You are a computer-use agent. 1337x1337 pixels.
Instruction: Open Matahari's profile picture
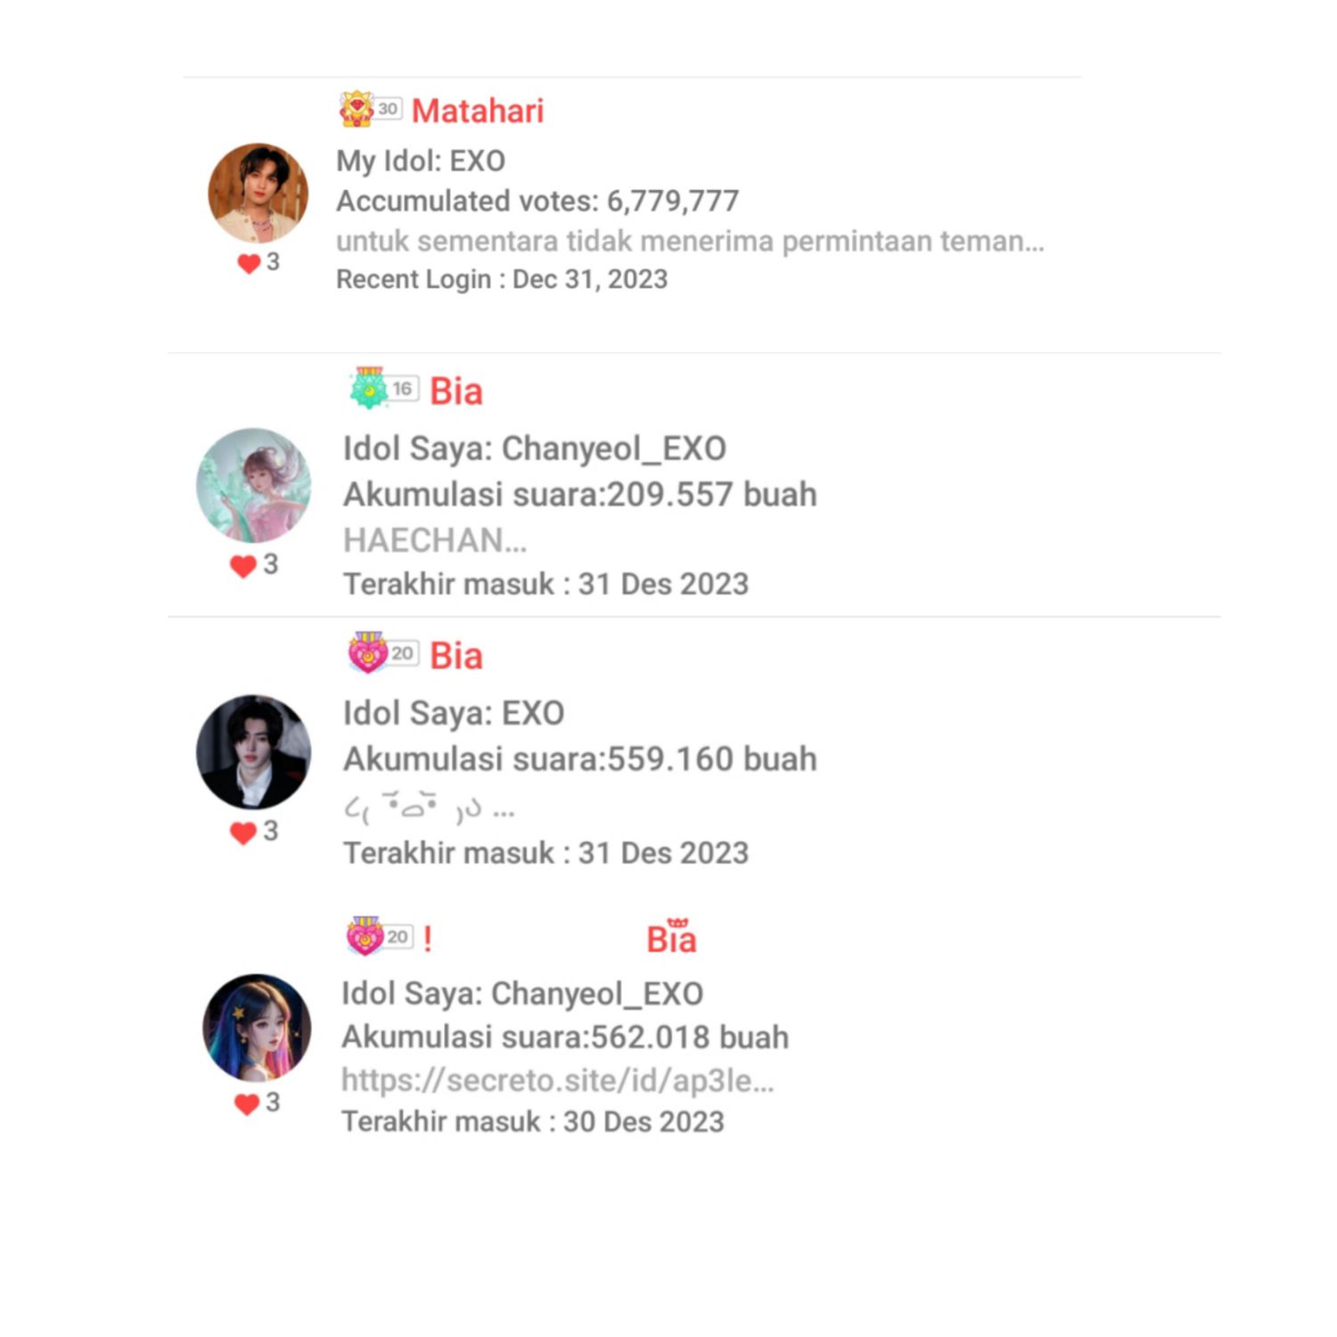pos(258,193)
